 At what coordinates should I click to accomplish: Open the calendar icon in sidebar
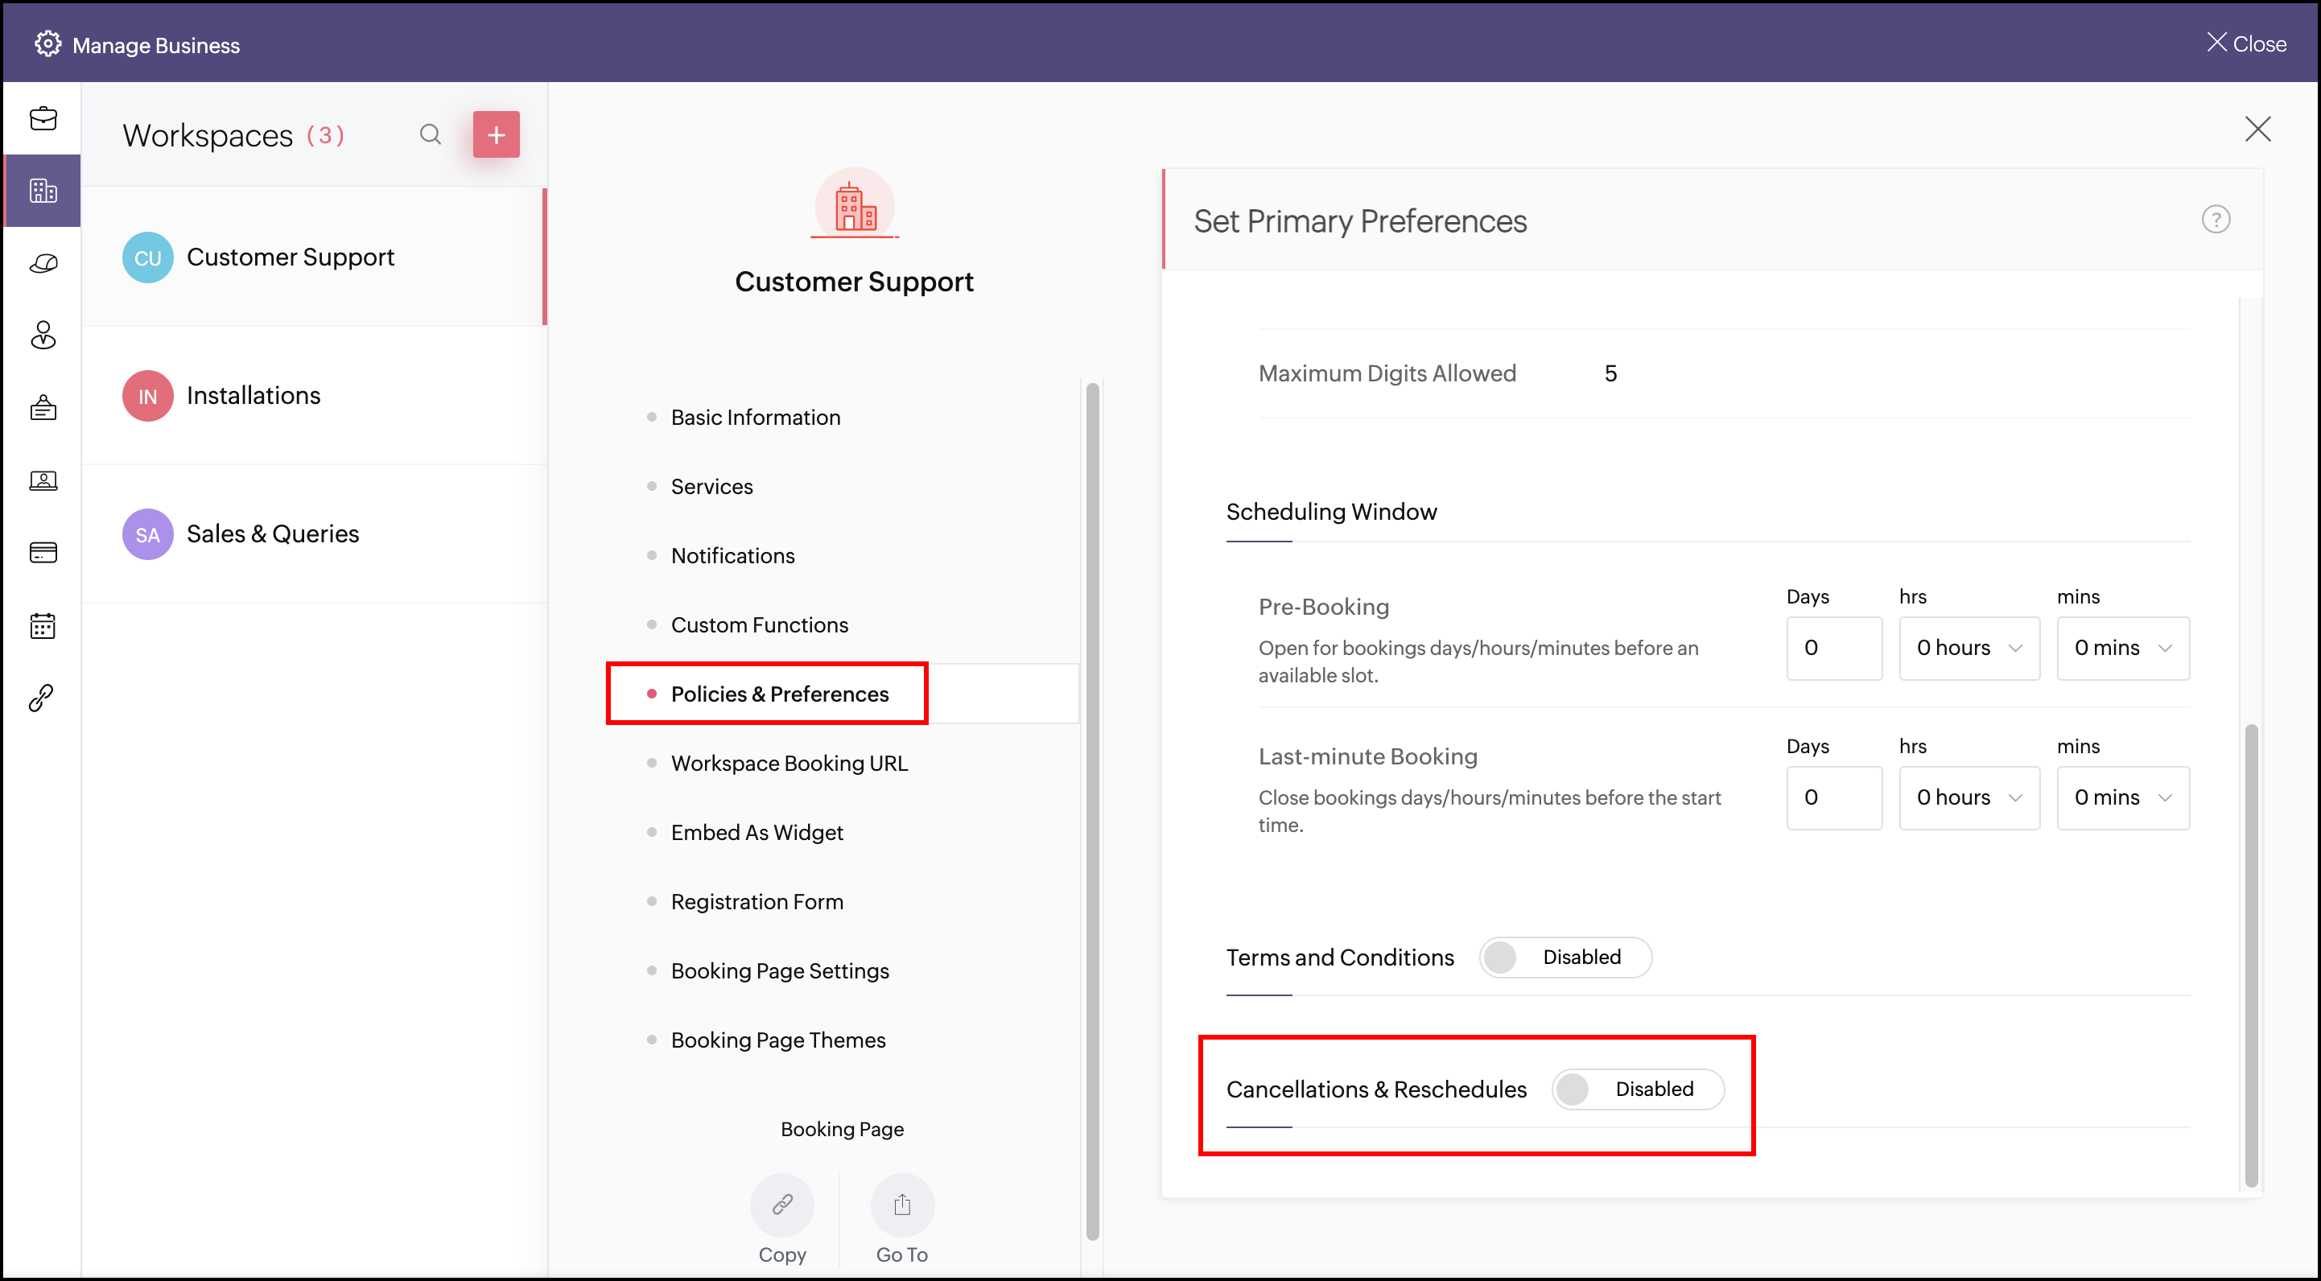tap(43, 625)
